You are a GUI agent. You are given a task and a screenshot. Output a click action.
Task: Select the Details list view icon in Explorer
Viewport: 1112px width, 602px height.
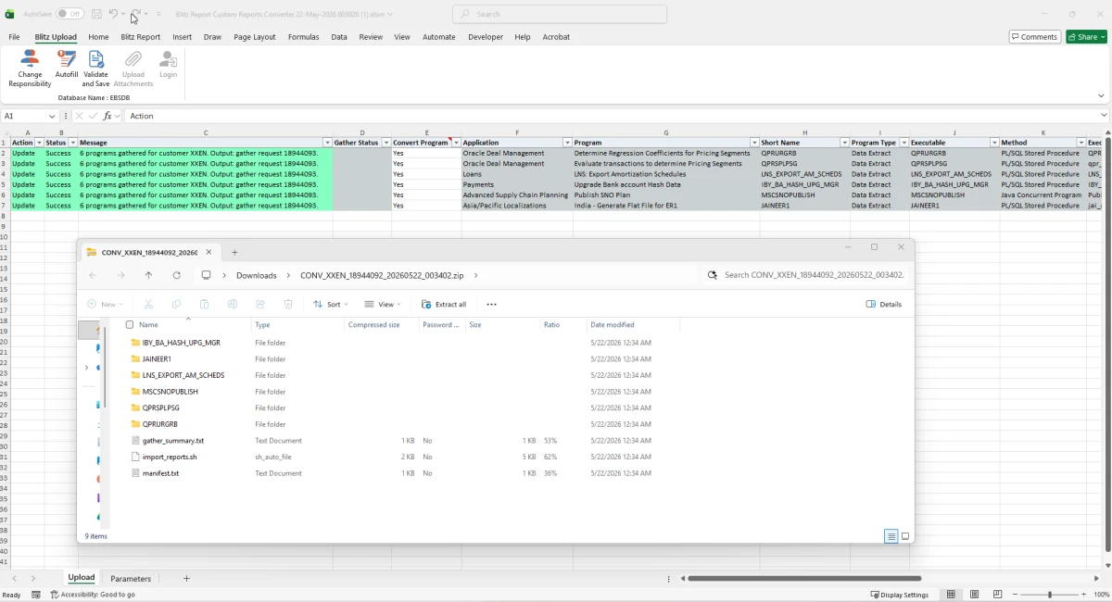pos(891,536)
